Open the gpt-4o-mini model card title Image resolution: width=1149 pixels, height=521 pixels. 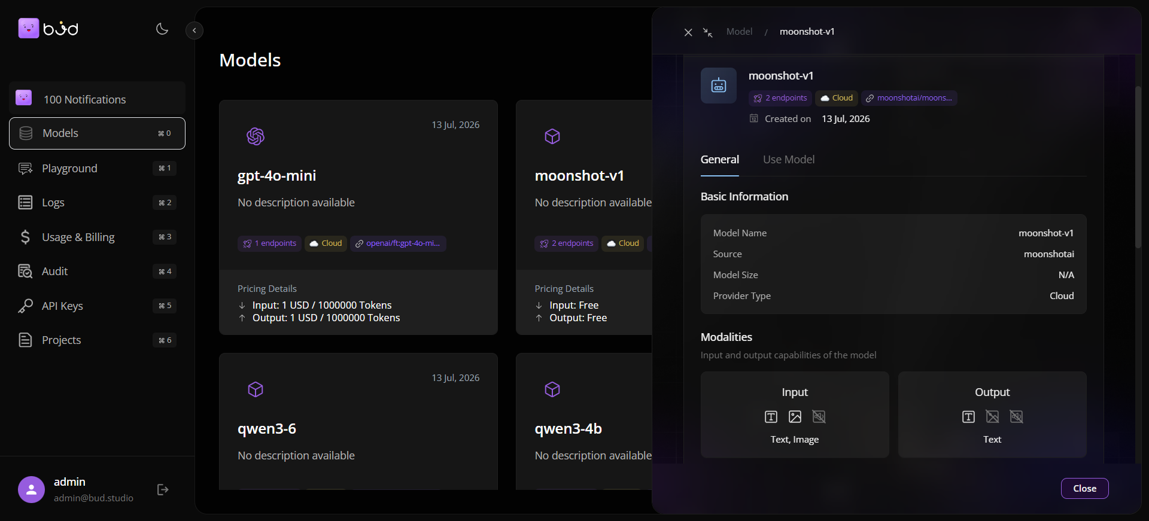click(276, 176)
